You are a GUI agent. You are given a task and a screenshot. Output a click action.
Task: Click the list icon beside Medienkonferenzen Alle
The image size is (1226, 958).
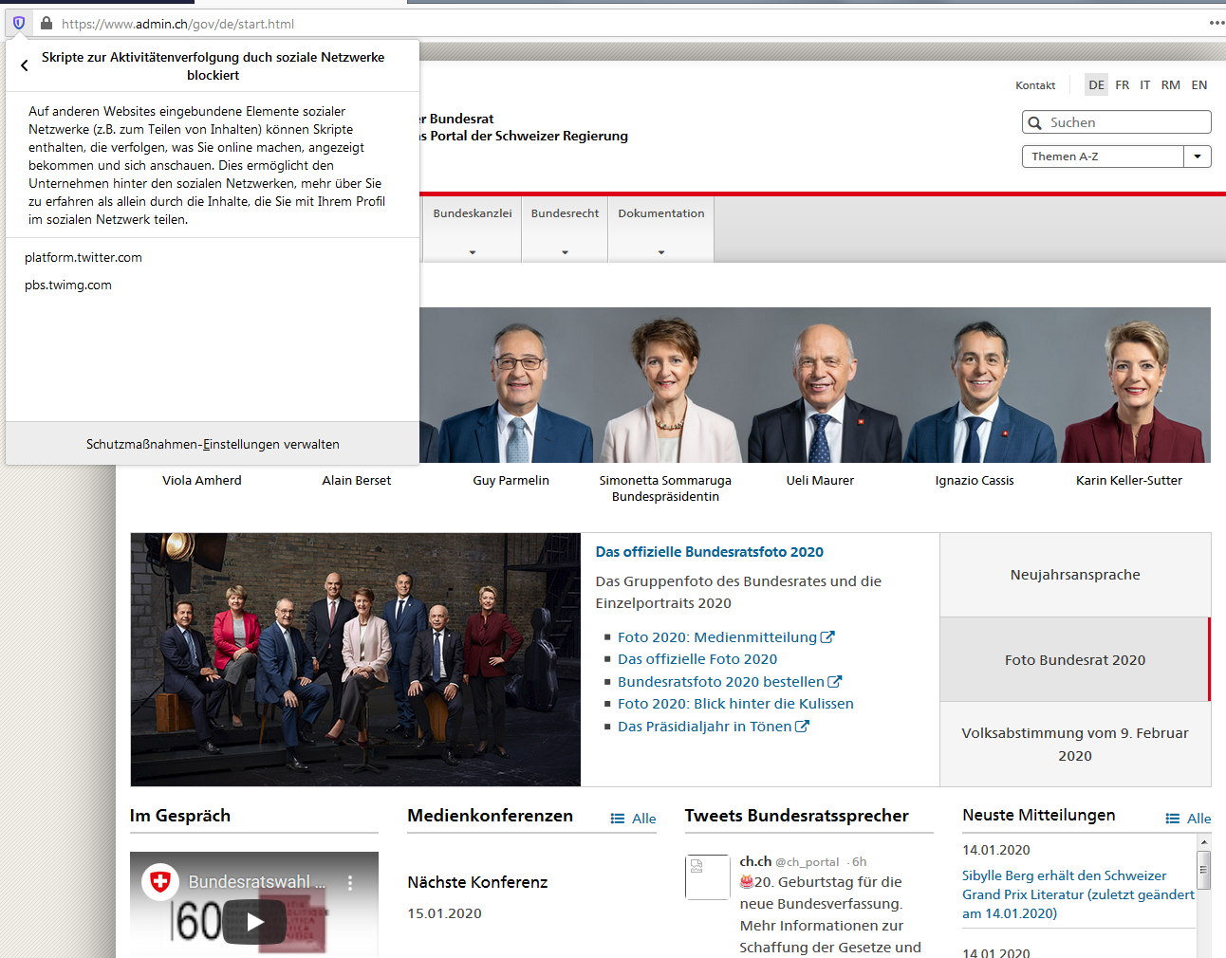pyautogui.click(x=618, y=819)
